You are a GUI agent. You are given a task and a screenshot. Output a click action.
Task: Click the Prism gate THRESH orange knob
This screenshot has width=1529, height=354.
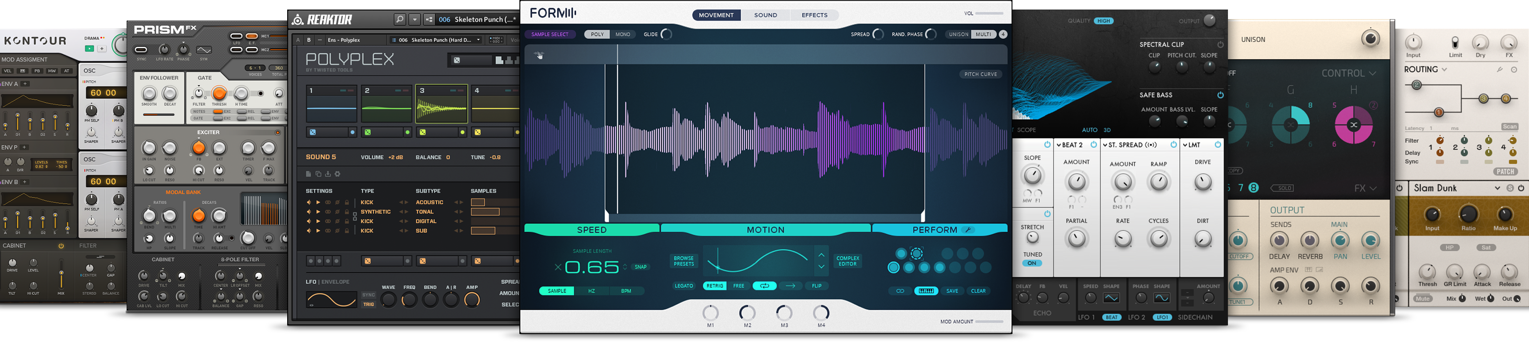[219, 93]
